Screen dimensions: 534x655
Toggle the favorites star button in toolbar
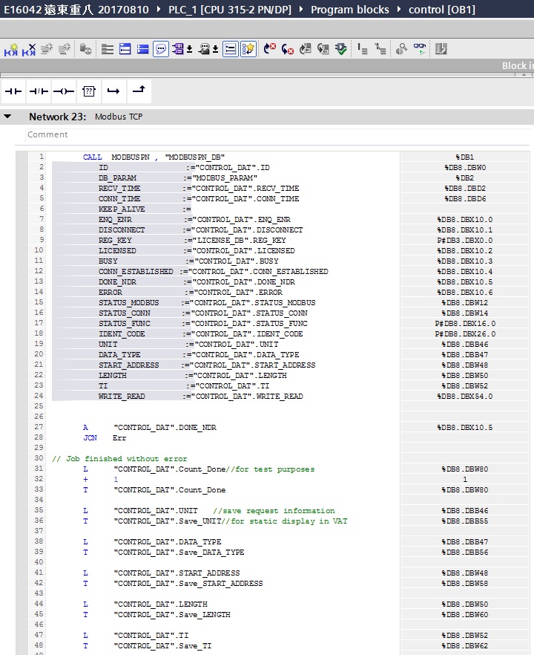(x=248, y=49)
